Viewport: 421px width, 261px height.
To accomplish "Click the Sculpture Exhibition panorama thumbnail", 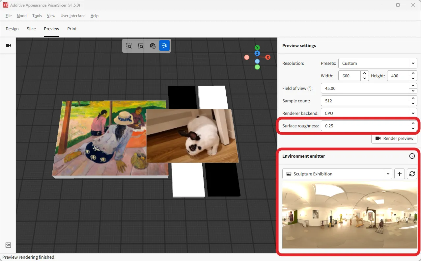I will 349,215.
